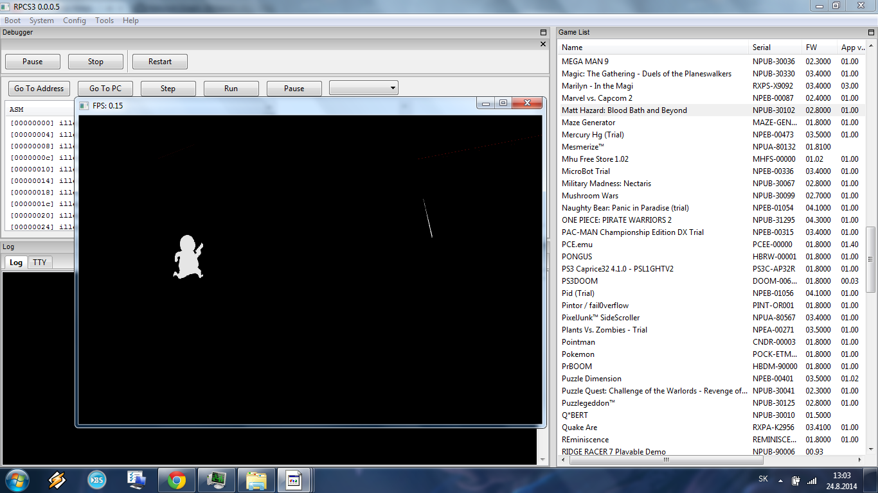
Task: Click the RPCS3 title bar icon
Action: click(x=6, y=6)
